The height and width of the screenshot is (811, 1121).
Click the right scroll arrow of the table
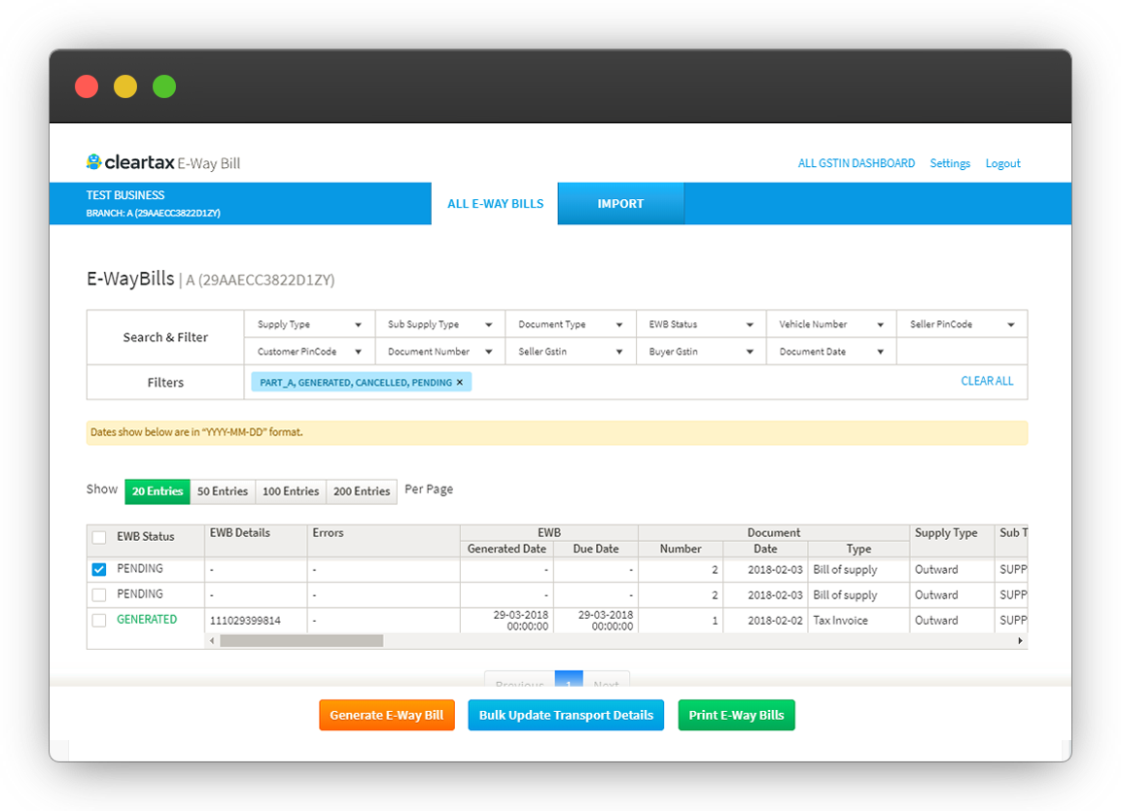(1020, 641)
